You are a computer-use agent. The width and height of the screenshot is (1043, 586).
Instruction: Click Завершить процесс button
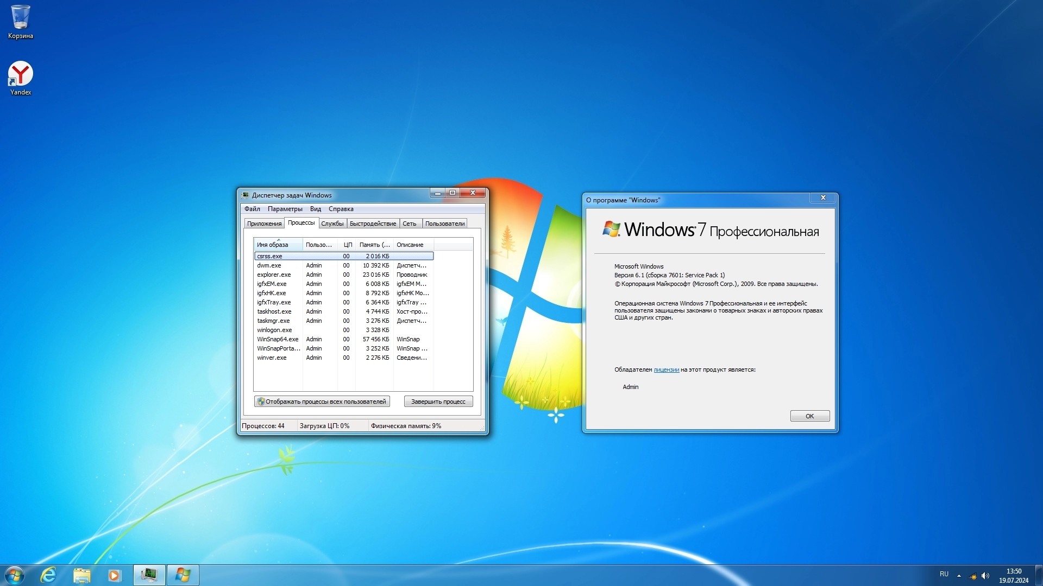pyautogui.click(x=438, y=402)
